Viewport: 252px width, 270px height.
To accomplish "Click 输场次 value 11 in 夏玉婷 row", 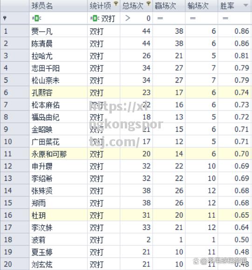I will pyautogui.click(x=211, y=252).
